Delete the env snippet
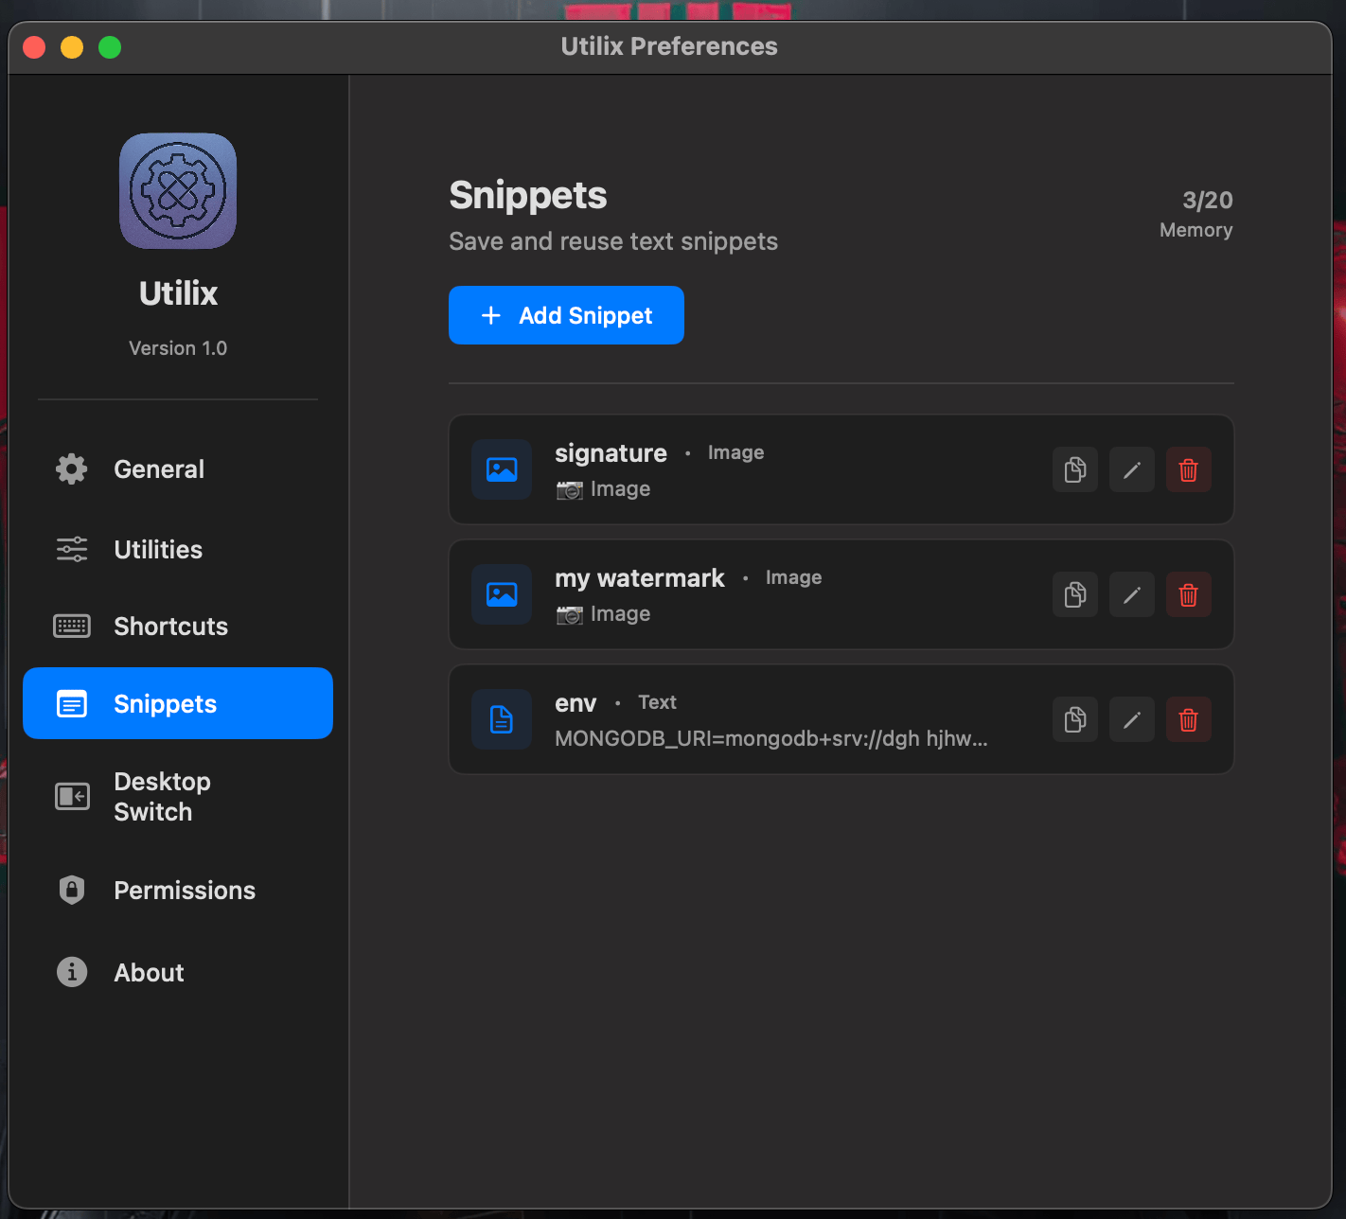Viewport: 1346px width, 1219px height. coord(1189,719)
